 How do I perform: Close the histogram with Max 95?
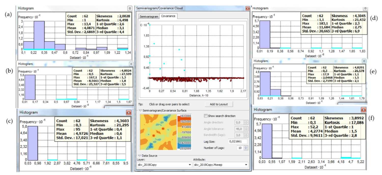pyautogui.click(x=129, y=112)
